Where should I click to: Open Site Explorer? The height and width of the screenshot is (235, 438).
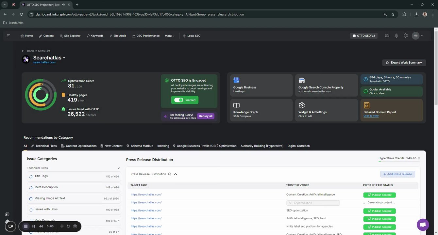tap(70, 36)
